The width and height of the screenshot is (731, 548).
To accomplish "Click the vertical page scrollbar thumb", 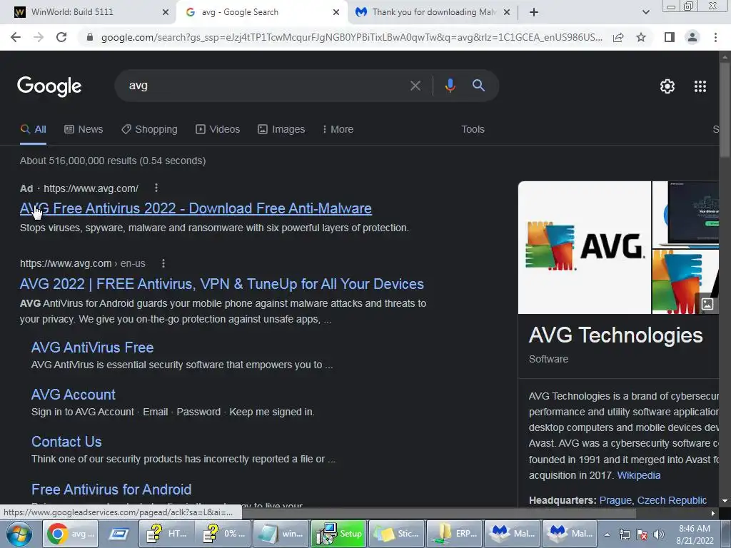I will point(725,109).
